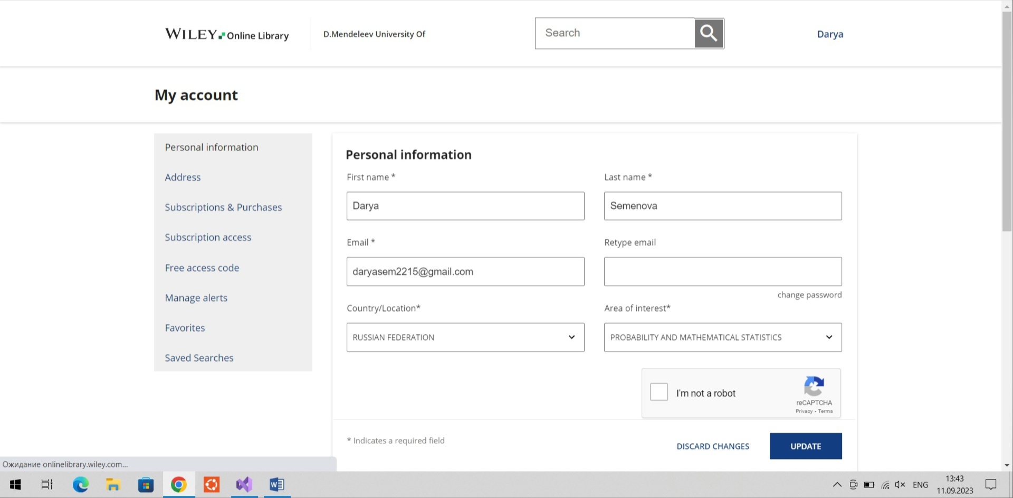
Task: Switch to Google Chrome on the taskbar
Action: (179, 484)
